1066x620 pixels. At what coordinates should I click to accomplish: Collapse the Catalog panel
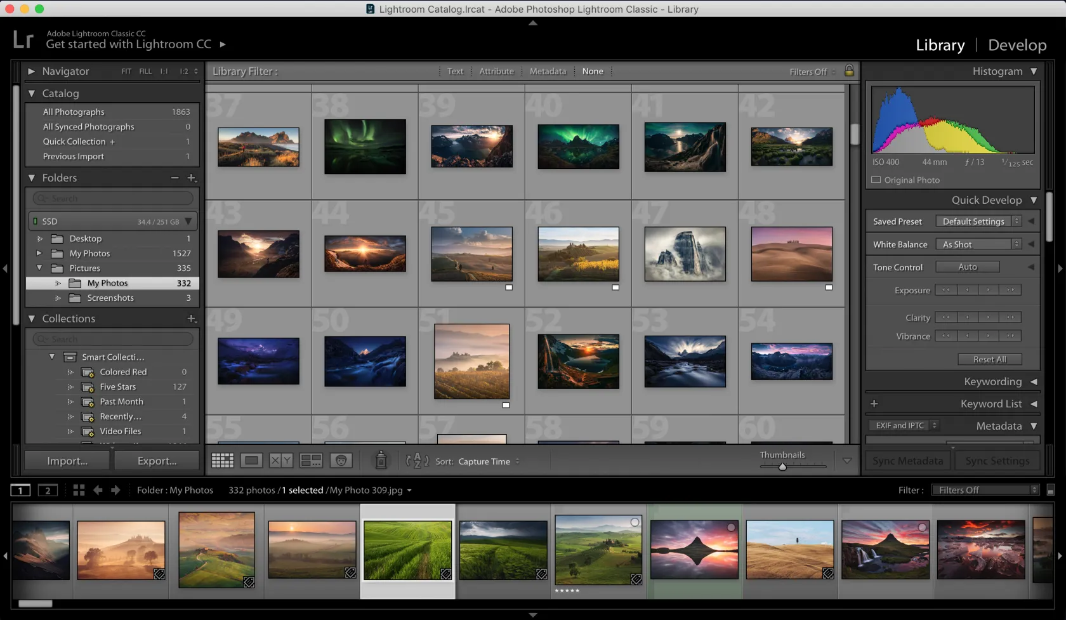32,93
